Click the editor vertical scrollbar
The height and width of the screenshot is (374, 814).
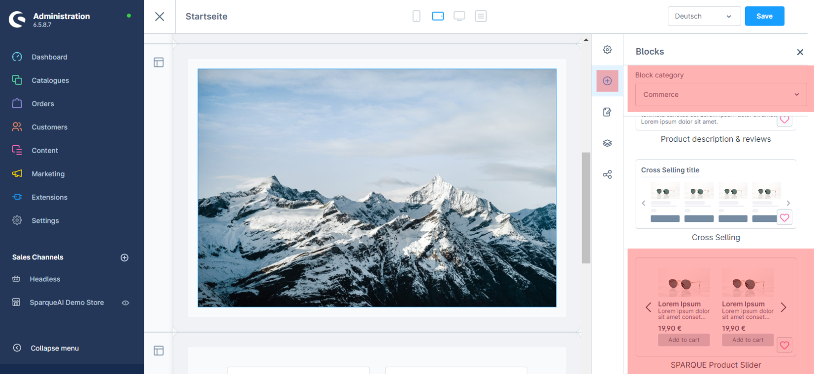pos(586,208)
